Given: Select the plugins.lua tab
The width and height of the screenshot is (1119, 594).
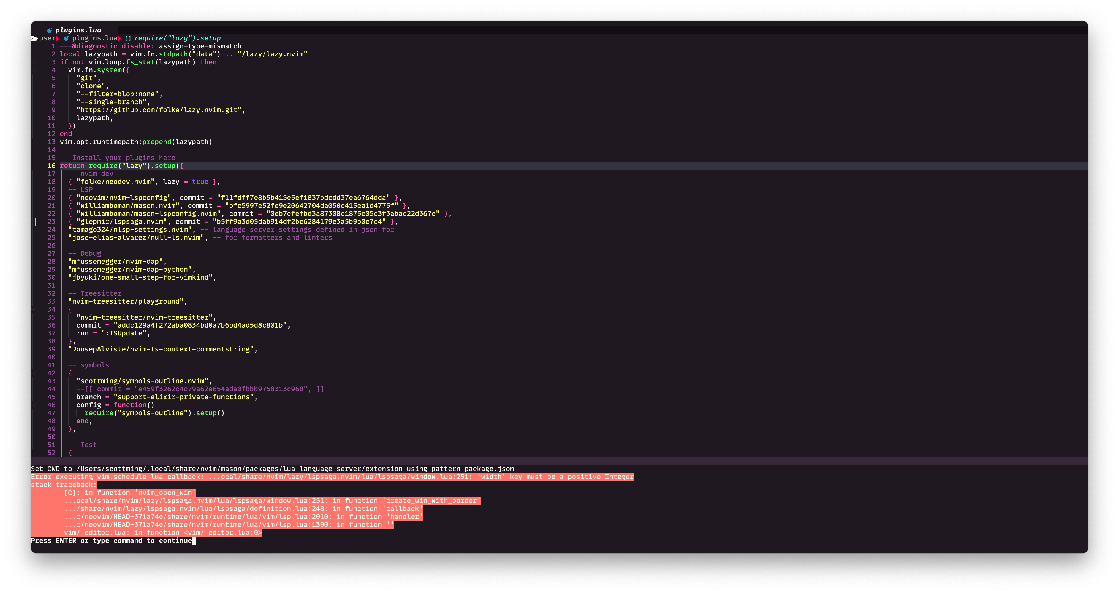Looking at the screenshot, I should tap(78, 30).
